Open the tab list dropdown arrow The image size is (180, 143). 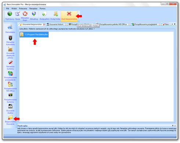(175, 24)
